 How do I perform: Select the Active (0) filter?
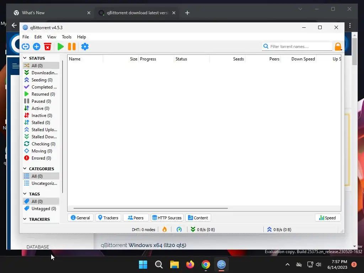[x=41, y=108]
